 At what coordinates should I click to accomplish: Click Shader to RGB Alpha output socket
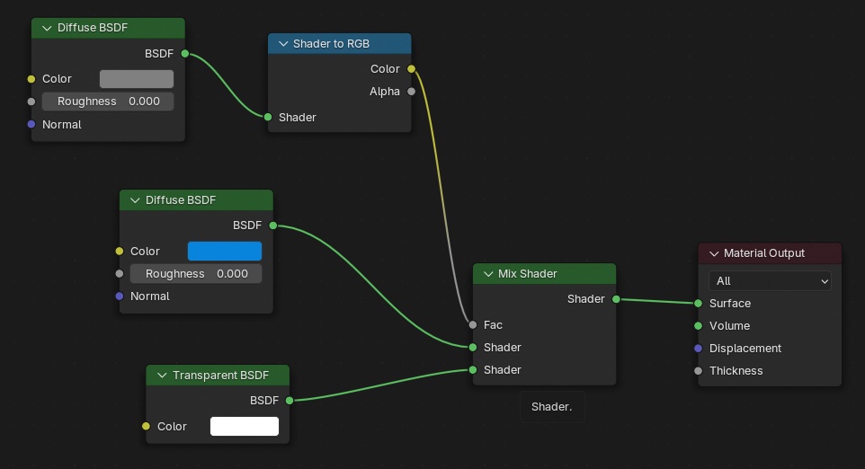(411, 92)
